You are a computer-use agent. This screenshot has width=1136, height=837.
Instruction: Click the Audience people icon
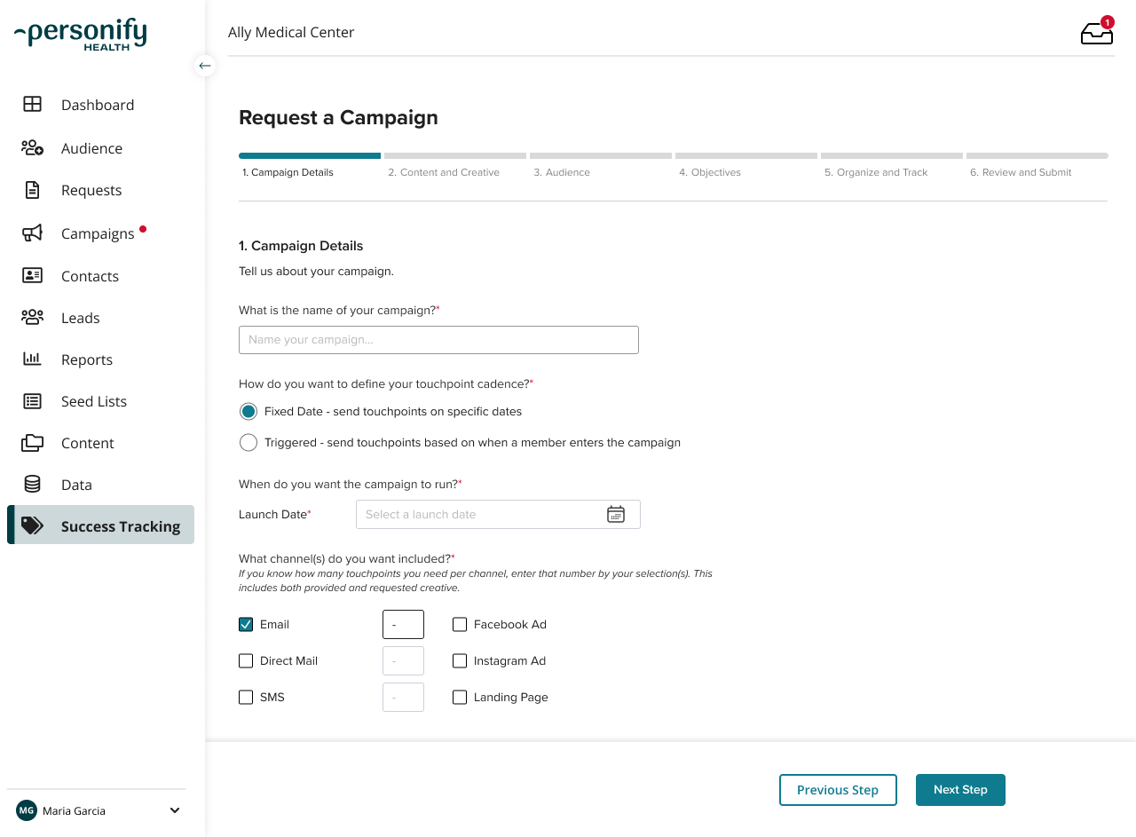(32, 147)
